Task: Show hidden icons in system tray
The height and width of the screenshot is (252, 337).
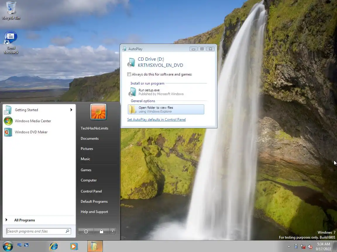Action: (x=289, y=246)
